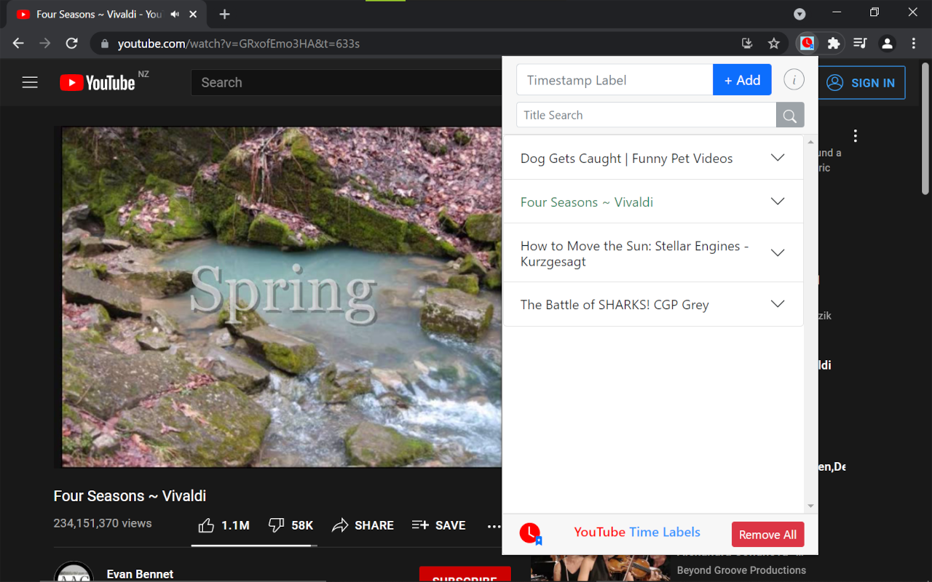Click the 234,151,370 views text
This screenshot has height=582, width=932.
tap(103, 523)
